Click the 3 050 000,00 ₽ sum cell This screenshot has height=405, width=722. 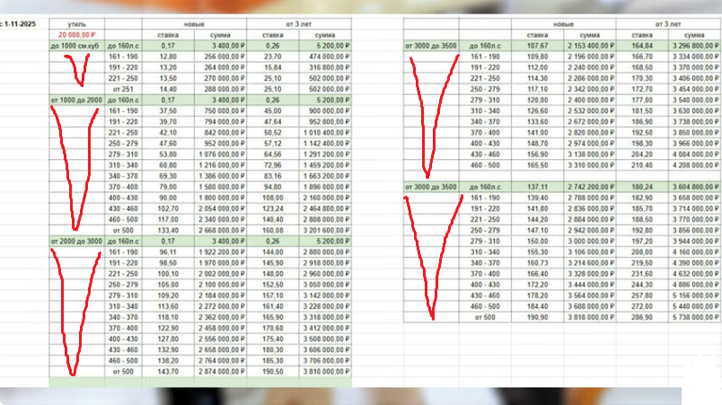click(325, 285)
